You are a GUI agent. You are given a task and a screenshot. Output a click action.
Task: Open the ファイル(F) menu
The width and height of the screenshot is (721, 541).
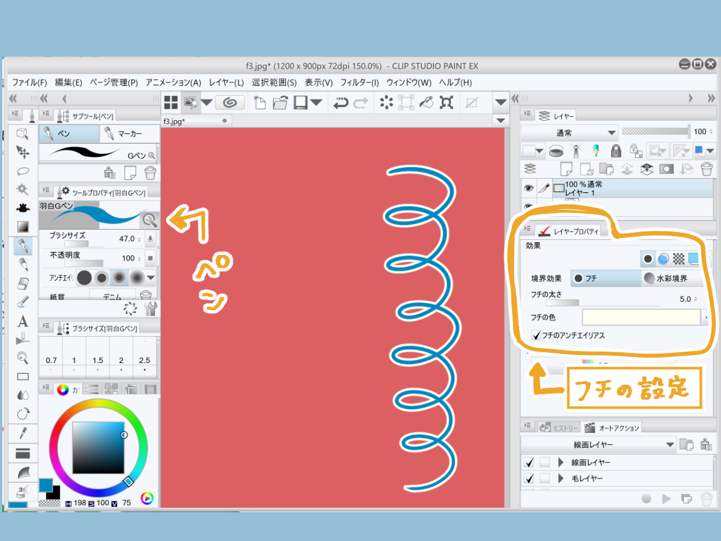[x=29, y=82]
